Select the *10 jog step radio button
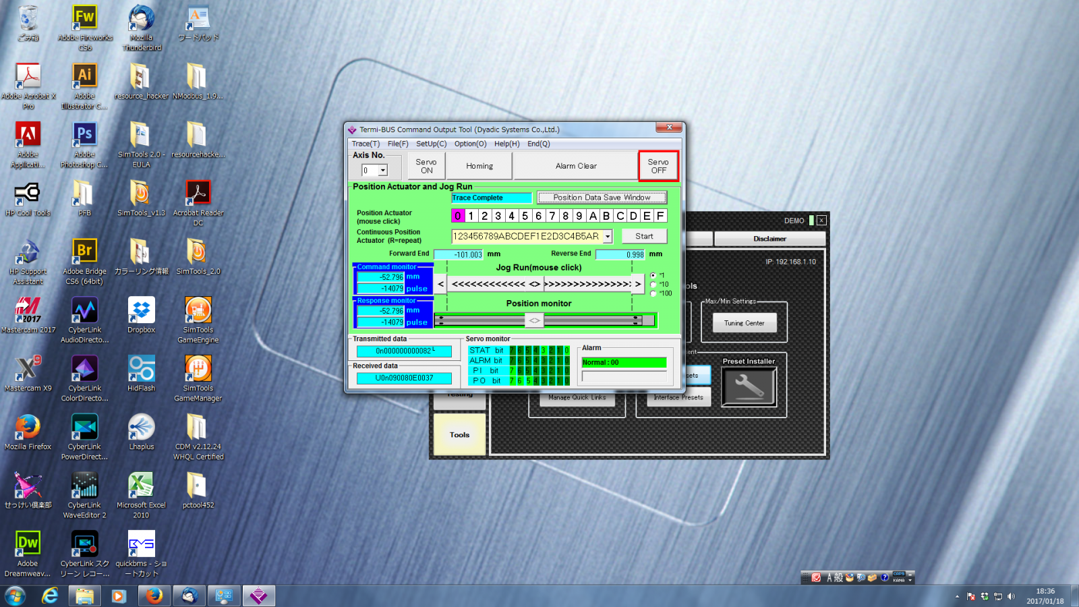This screenshot has width=1079, height=607. pyautogui.click(x=653, y=284)
